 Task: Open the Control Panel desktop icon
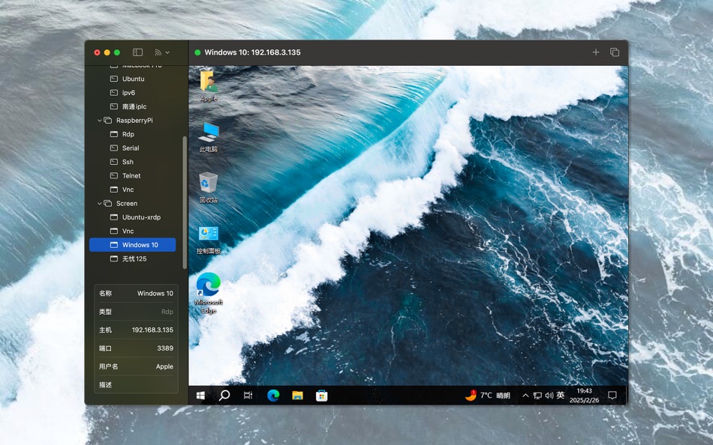pos(208,239)
